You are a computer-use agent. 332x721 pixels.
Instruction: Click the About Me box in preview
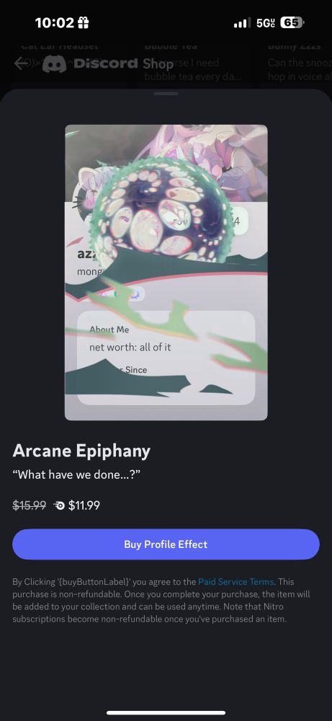click(x=166, y=358)
